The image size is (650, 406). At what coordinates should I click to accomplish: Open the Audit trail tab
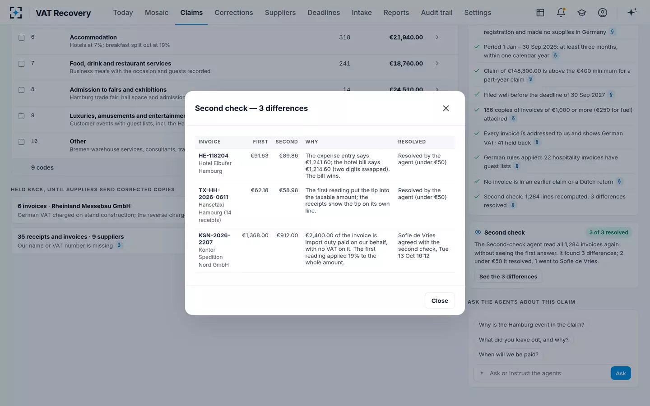pos(436,13)
